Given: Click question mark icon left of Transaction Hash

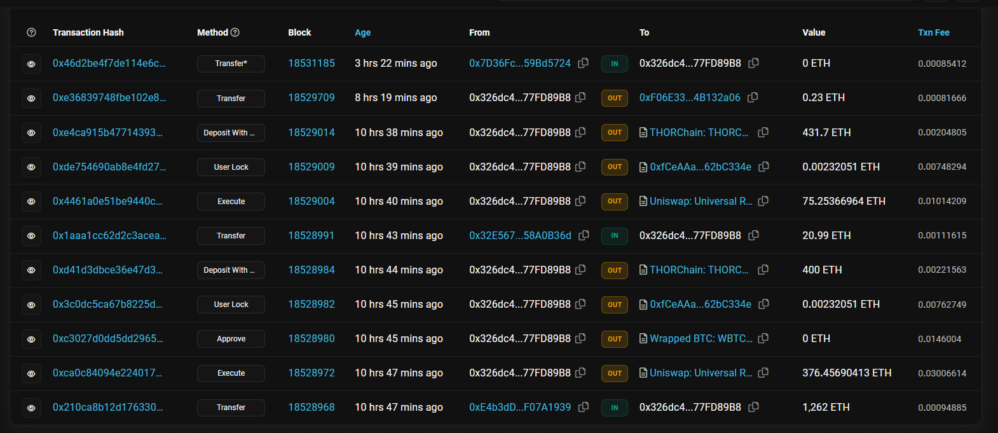Looking at the screenshot, I should tap(31, 32).
